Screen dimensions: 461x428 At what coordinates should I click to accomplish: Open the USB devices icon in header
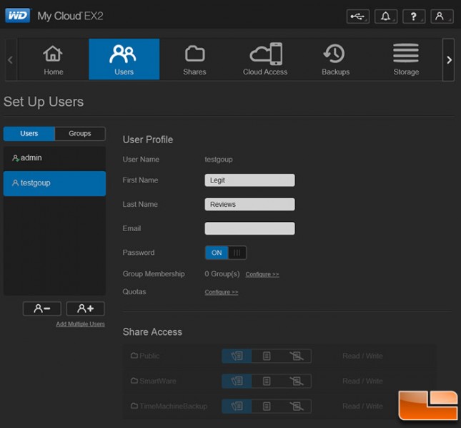click(358, 16)
